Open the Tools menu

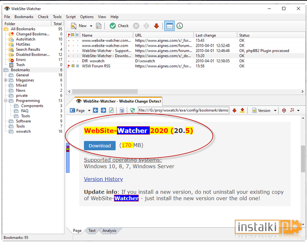tap(57, 17)
